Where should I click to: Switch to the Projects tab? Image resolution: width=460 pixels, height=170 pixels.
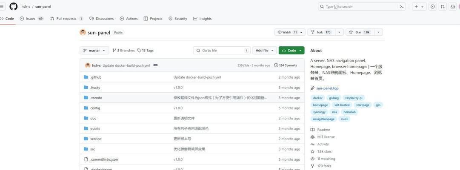click(x=153, y=18)
